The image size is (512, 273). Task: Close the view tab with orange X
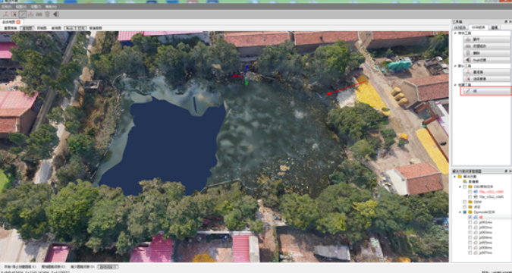[18, 22]
